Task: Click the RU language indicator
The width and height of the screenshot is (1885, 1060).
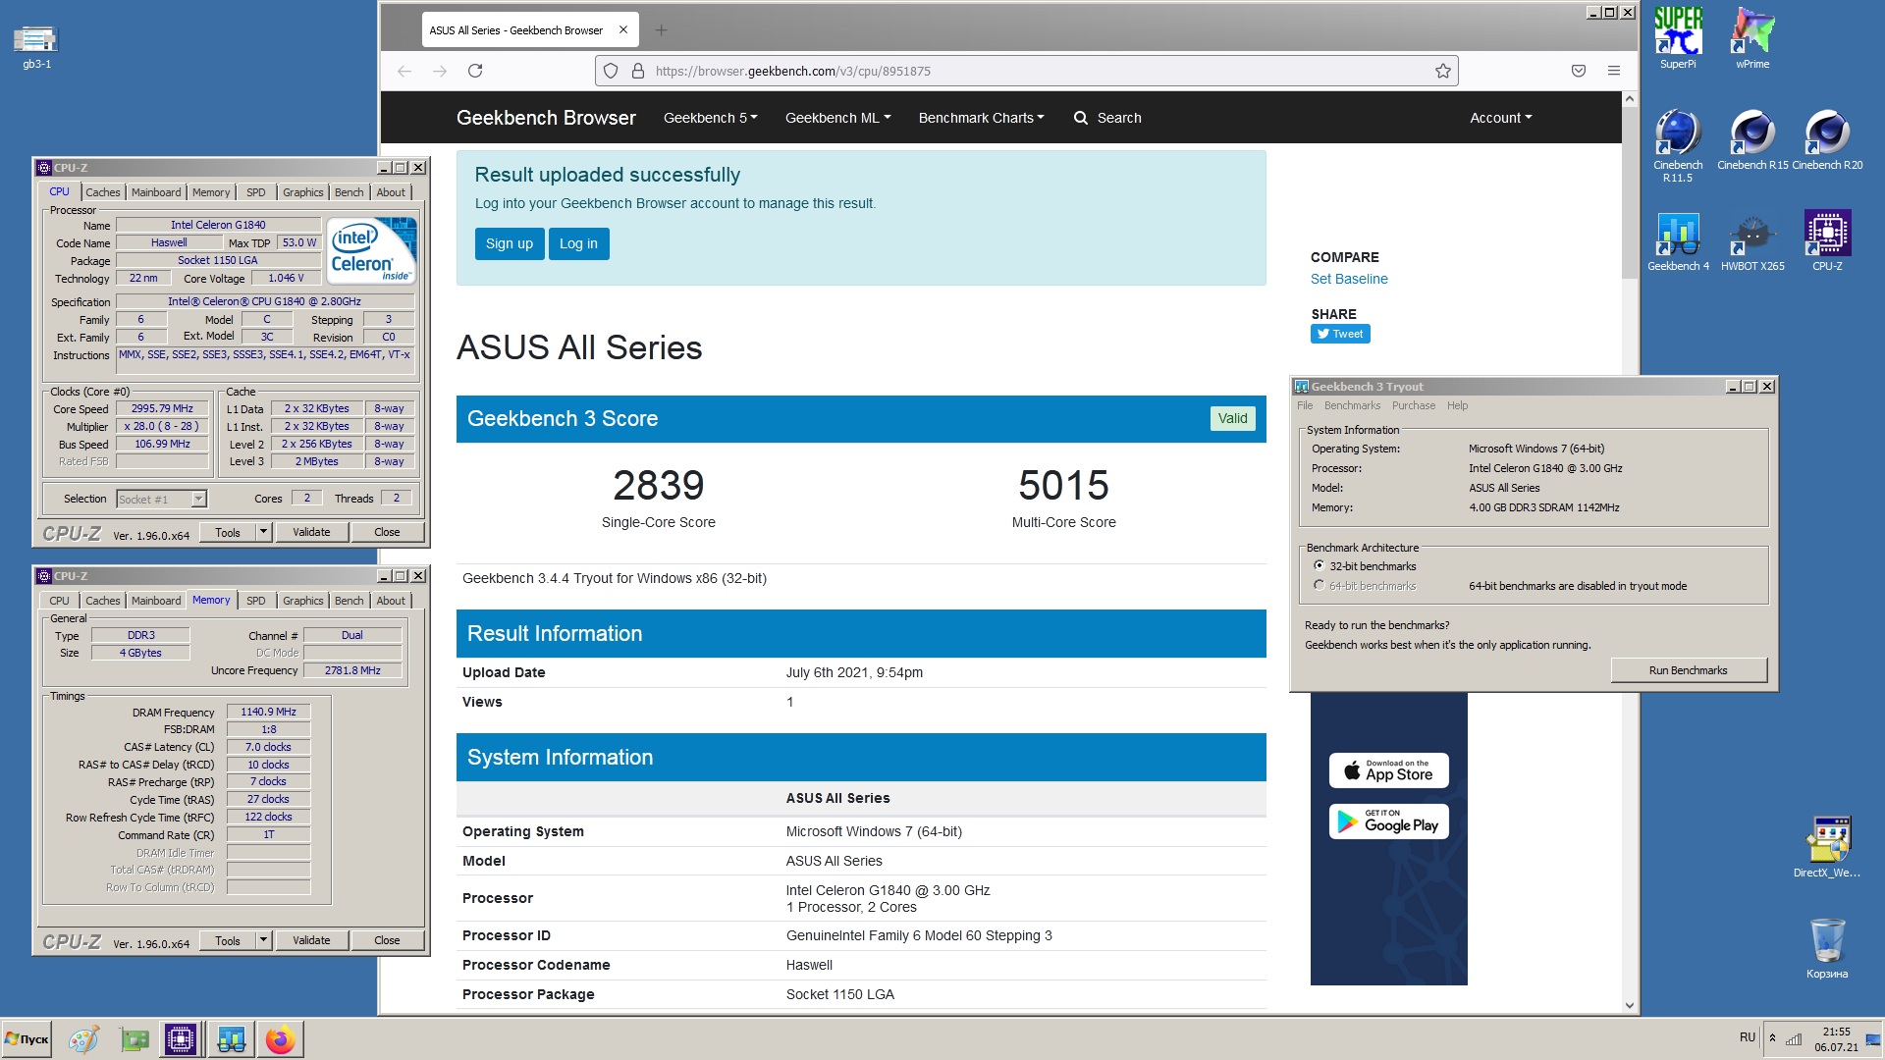Action: (1748, 1037)
